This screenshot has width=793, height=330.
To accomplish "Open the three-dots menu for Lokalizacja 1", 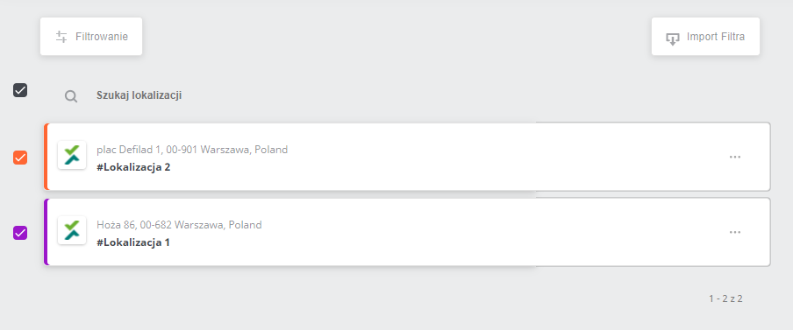I will 735,232.
